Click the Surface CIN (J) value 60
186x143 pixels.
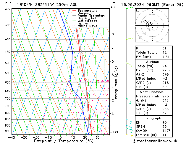click(164, 87)
